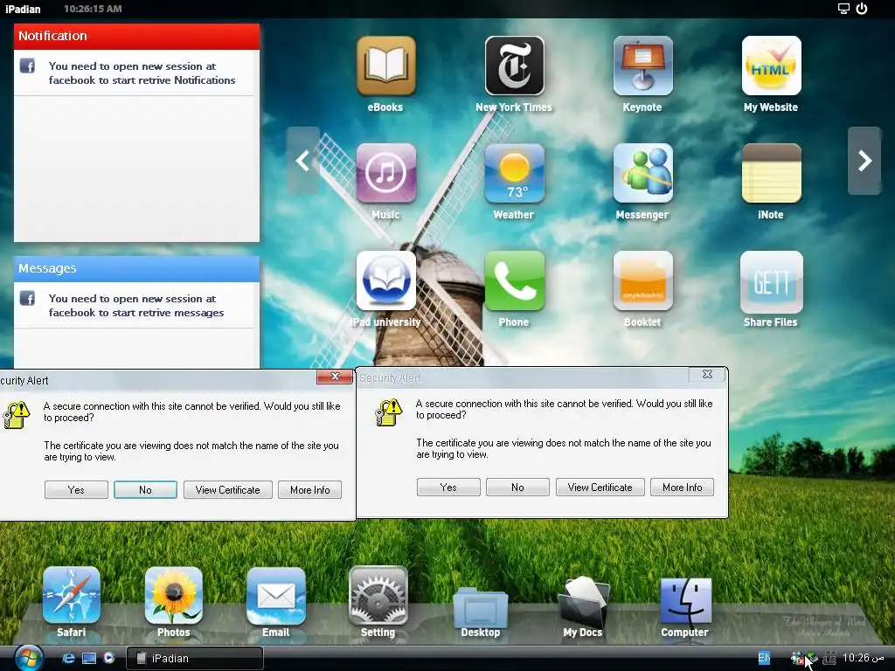895x671 pixels.
Task: Open the Share Files GETT app
Action: [771, 282]
